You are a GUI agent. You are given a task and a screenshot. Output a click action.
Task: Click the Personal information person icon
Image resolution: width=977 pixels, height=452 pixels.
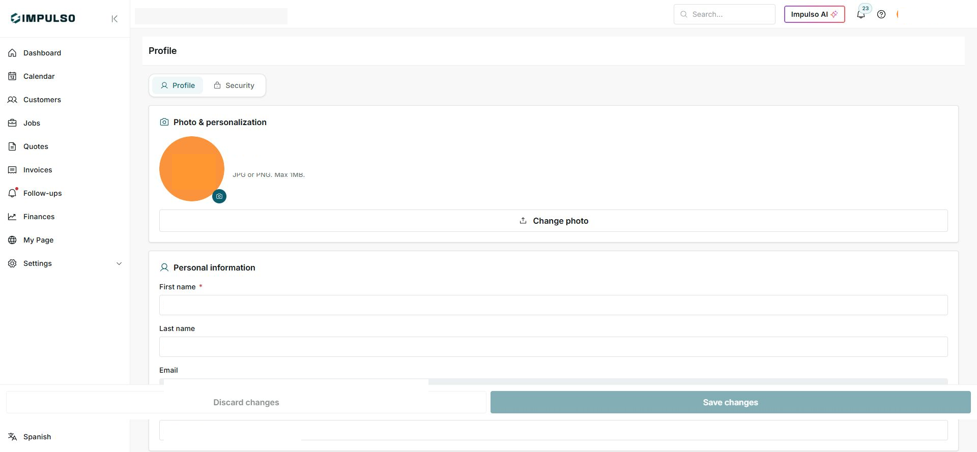(164, 267)
